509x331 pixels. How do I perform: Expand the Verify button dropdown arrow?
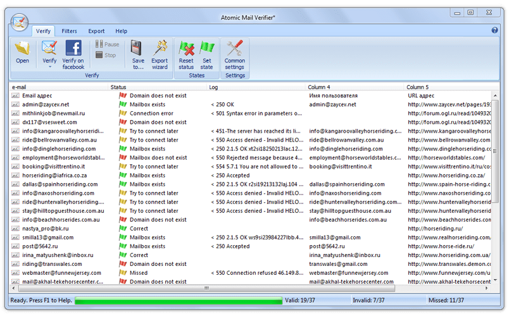click(x=49, y=67)
